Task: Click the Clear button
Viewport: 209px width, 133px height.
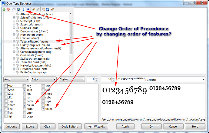Action: [x=48, y=126]
